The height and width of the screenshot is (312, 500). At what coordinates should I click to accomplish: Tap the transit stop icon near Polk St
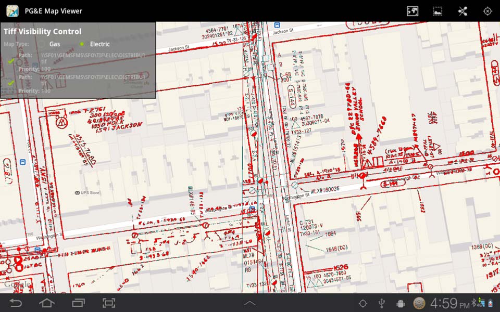[22, 162]
